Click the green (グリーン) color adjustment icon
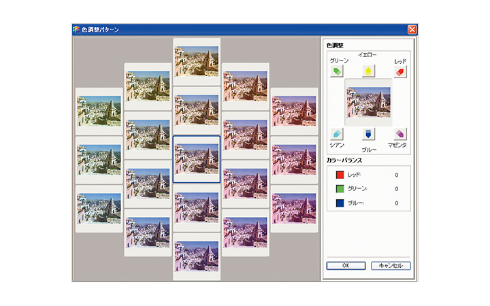The image size is (490, 306). 338,71
